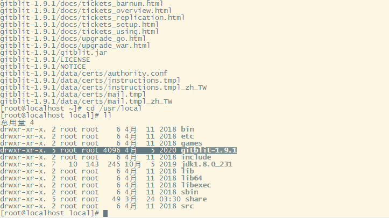Click the include directory name
This screenshot has height=218, width=389.
tap(196, 157)
